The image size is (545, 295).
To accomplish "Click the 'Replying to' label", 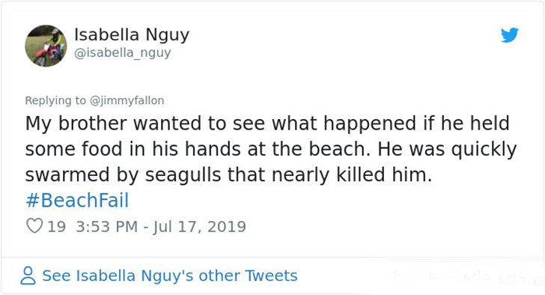I will [55, 100].
